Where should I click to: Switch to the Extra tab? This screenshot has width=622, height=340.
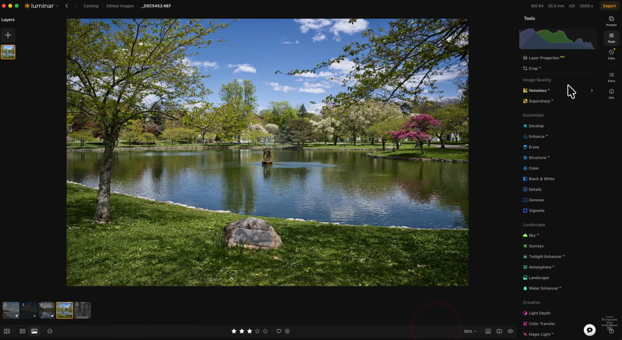click(x=611, y=77)
